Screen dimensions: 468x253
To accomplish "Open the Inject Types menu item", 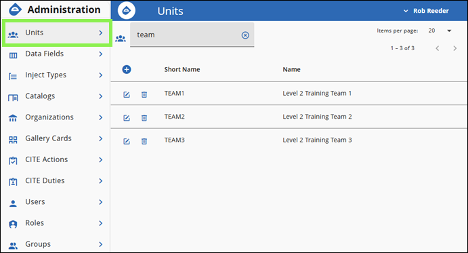I will (56, 75).
